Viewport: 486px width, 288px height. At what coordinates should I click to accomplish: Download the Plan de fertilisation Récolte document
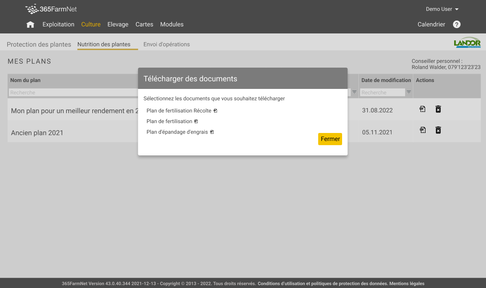tap(215, 111)
